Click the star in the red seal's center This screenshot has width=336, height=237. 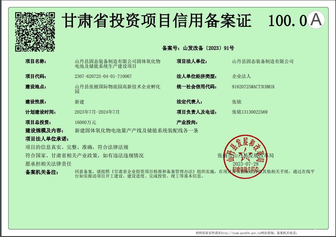point(245,153)
